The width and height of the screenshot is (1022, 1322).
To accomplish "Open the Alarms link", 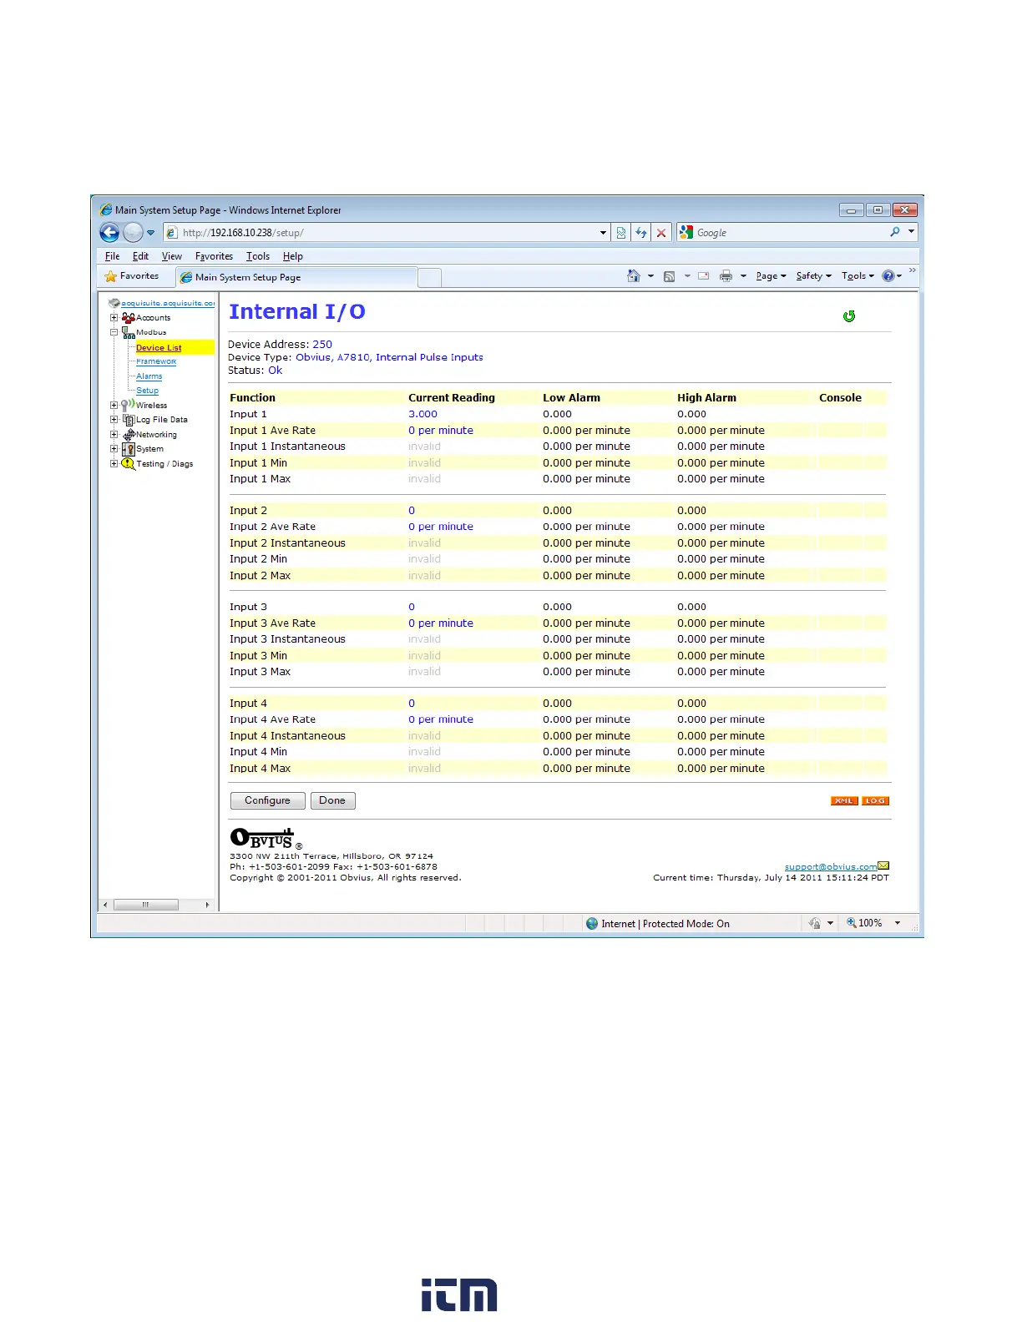I will tap(149, 376).
